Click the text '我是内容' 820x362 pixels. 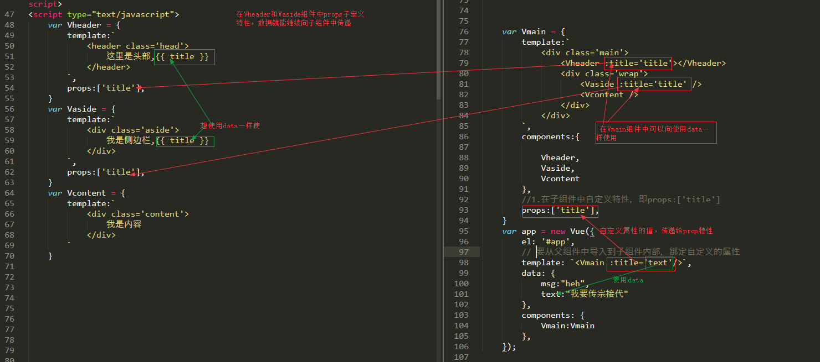coord(124,224)
